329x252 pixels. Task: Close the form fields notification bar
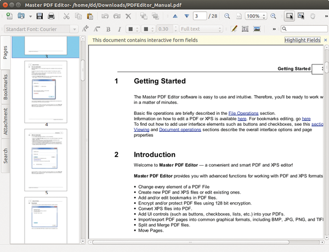[325, 40]
